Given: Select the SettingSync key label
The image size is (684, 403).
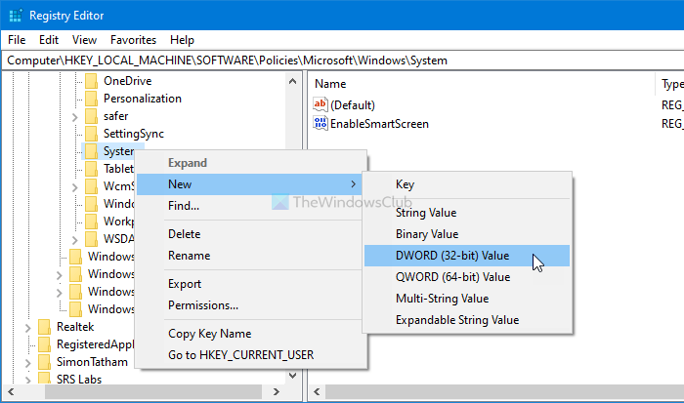Looking at the screenshot, I should [134, 134].
